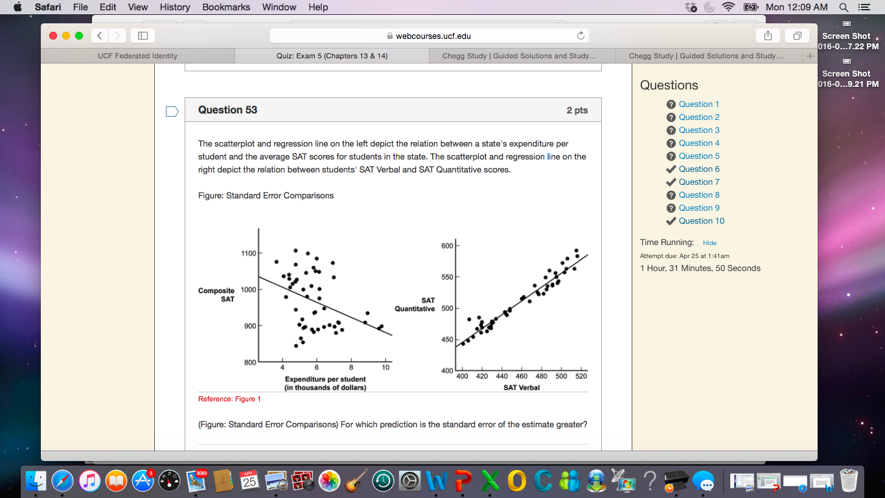Screen dimensions: 885x498
Task: Open Messages from the Dock
Action: click(x=704, y=482)
